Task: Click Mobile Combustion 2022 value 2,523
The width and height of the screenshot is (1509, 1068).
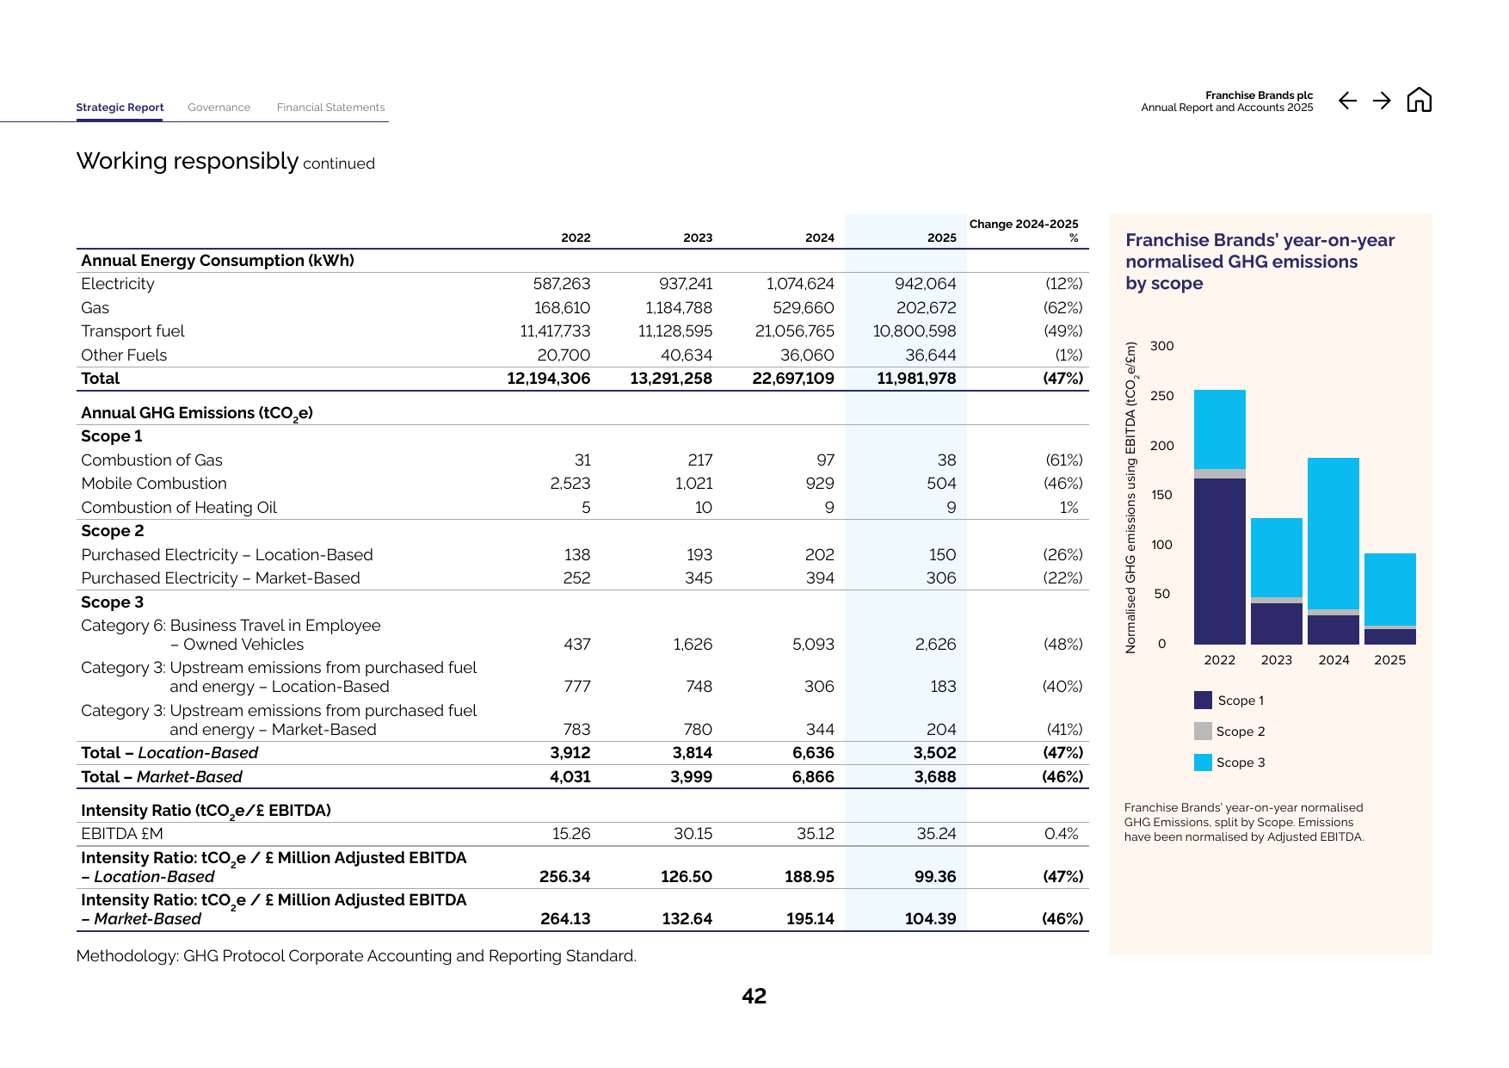Action: click(x=570, y=484)
